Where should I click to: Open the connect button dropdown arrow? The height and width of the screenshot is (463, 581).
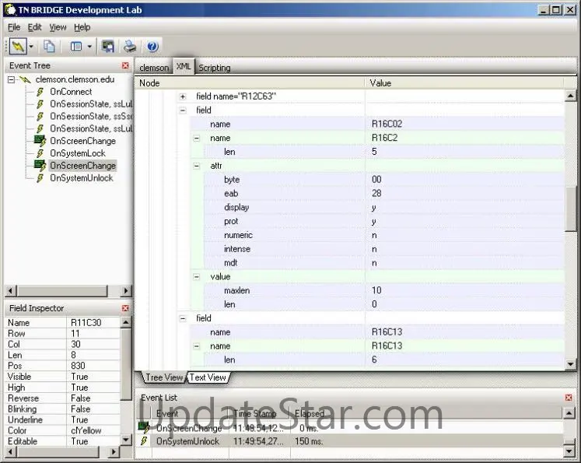[31, 47]
